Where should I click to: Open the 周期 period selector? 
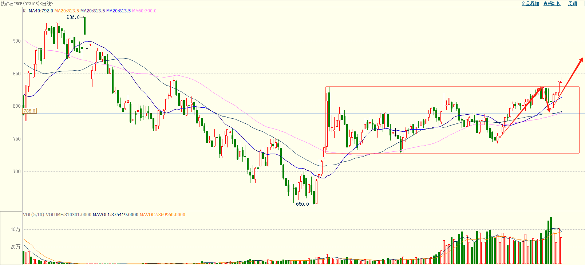[573, 4]
